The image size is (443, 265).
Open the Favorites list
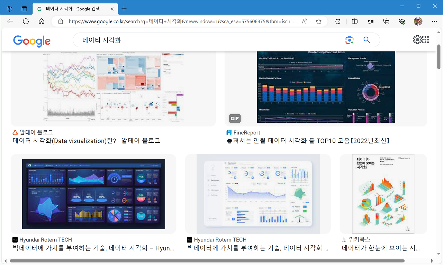tap(371, 21)
